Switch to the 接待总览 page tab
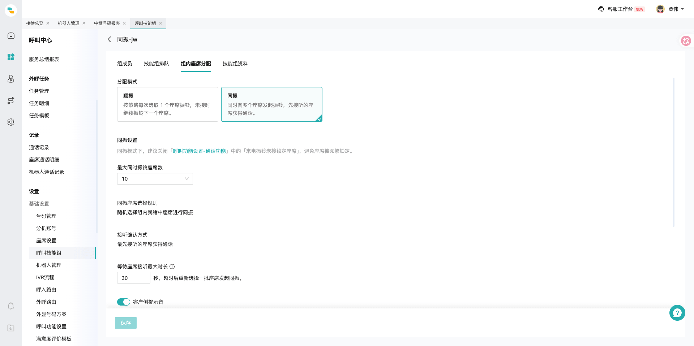This screenshot has width=694, height=346. coord(35,23)
